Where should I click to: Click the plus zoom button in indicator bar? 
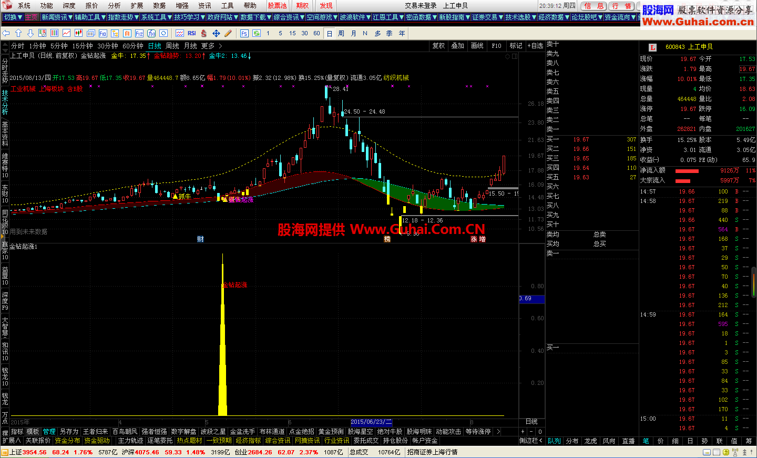523,432
